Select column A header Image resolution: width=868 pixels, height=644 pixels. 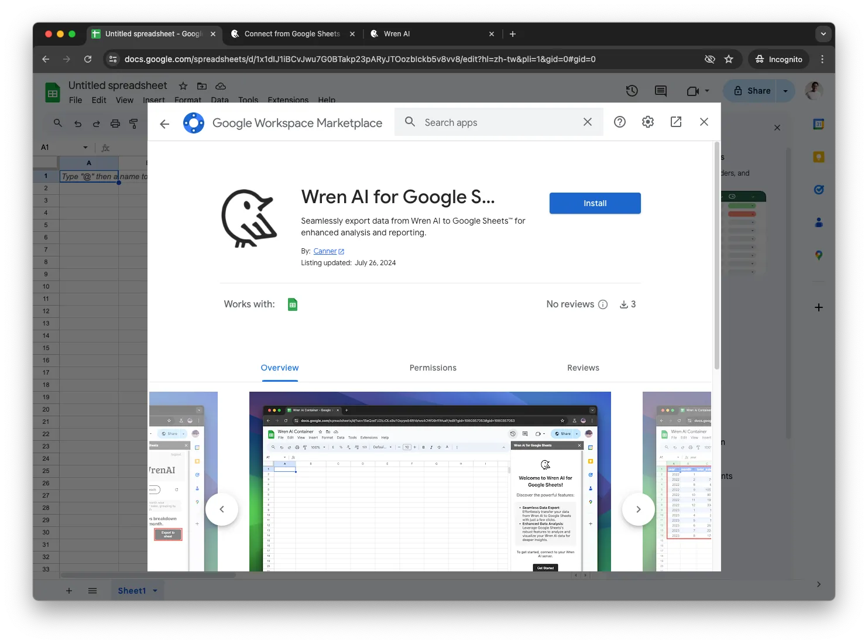click(x=89, y=163)
